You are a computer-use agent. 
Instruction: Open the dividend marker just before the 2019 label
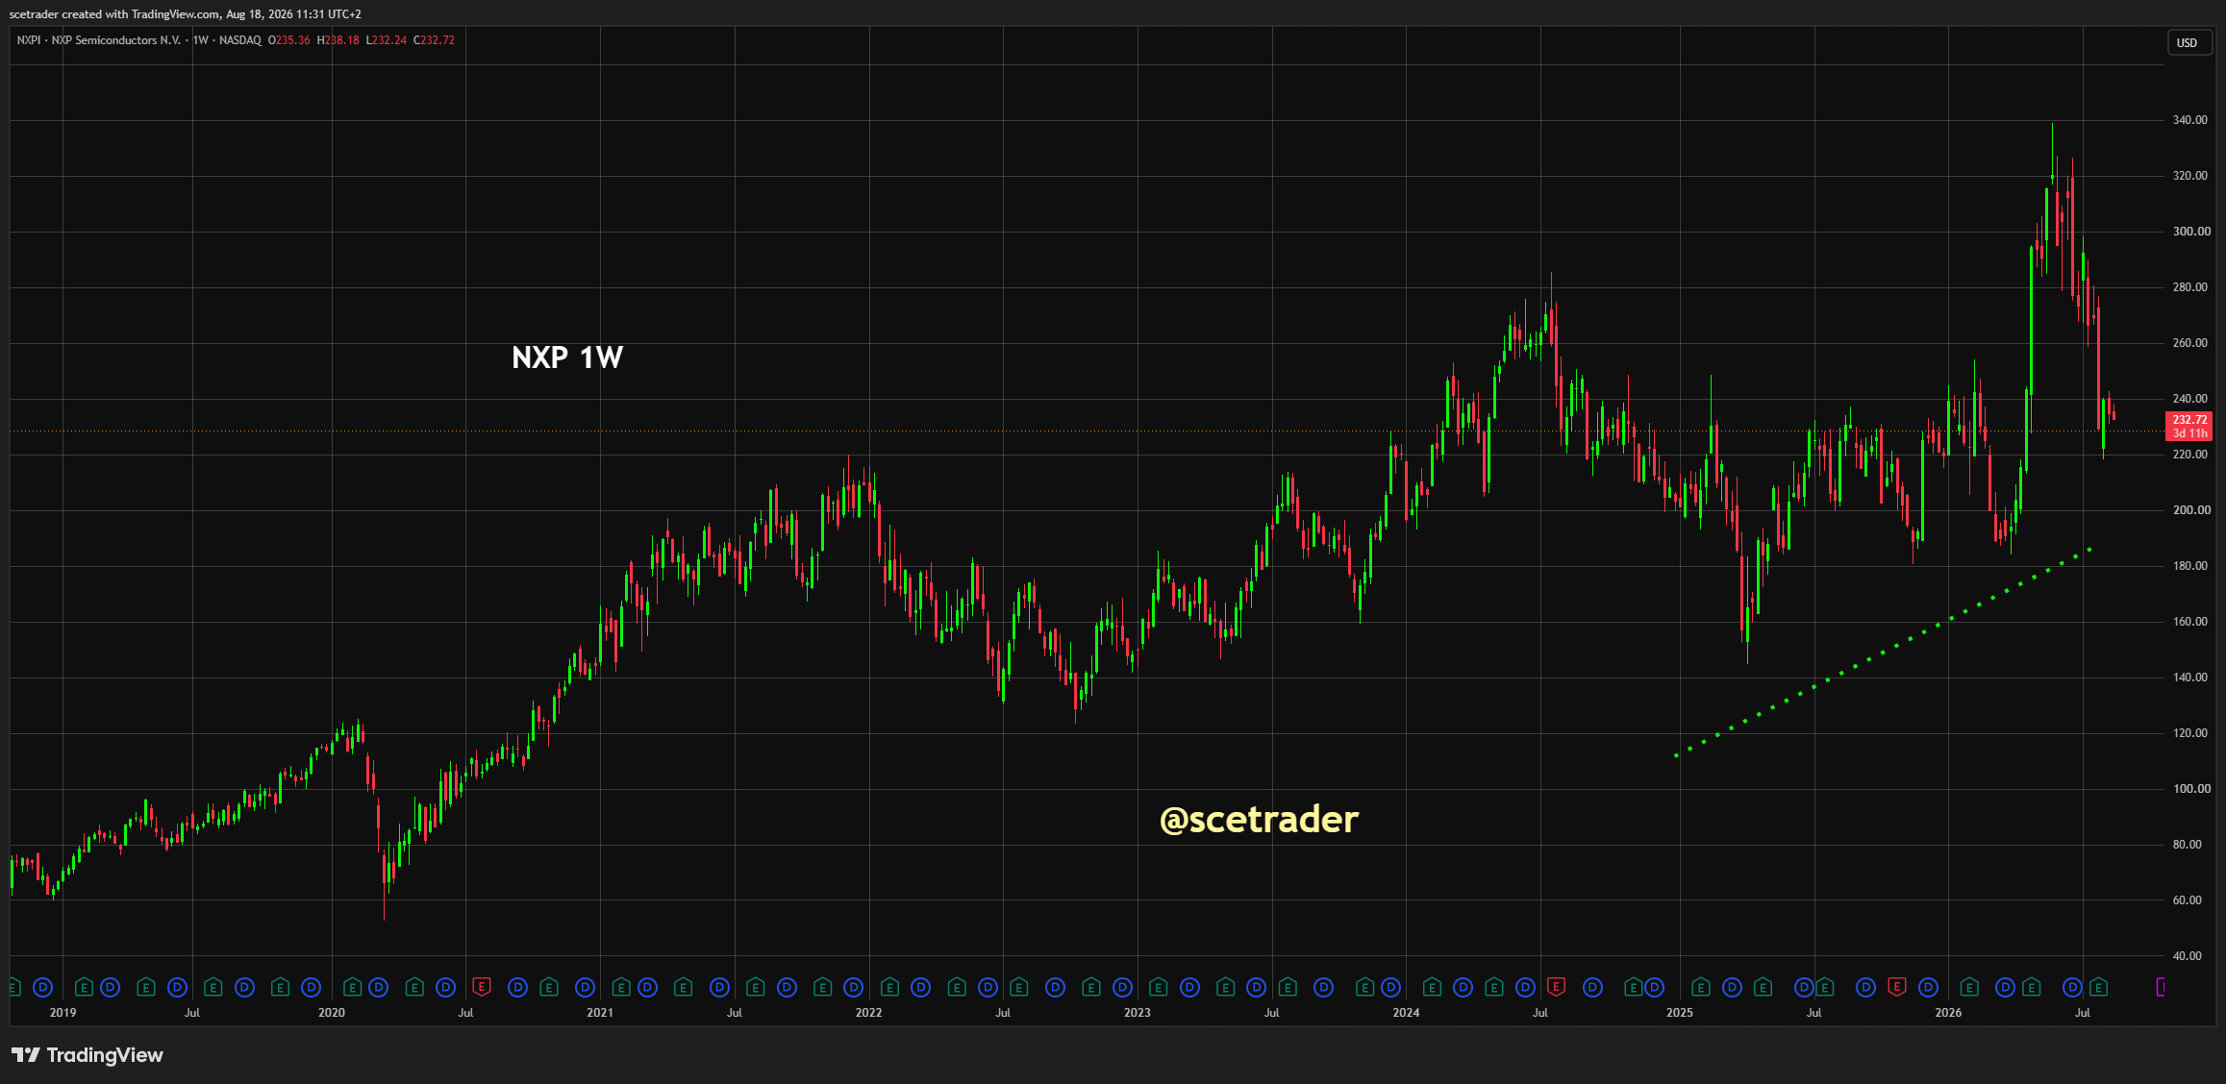pos(42,986)
